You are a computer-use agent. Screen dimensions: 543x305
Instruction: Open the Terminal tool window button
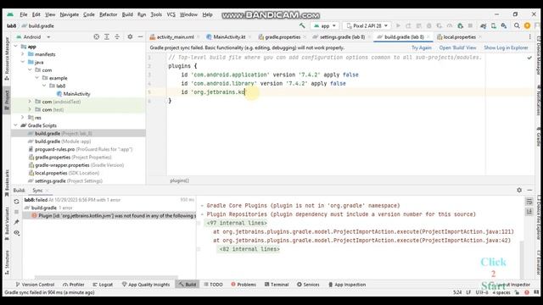(277, 285)
